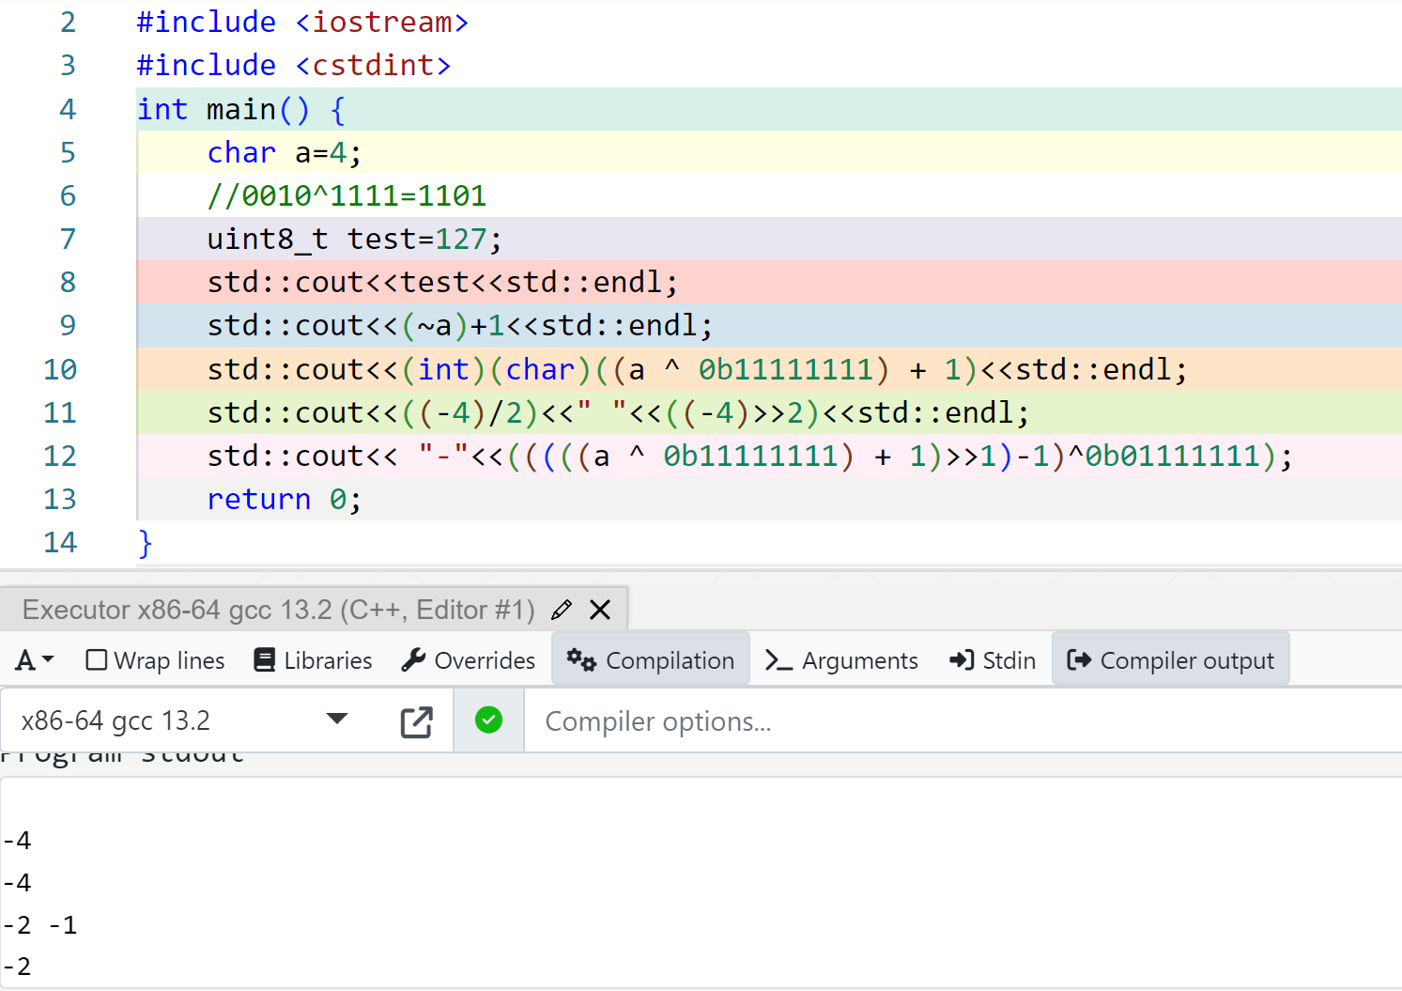1402x991 pixels.
Task: Toggle the Wrap lines checkbox
Action: (x=155, y=660)
